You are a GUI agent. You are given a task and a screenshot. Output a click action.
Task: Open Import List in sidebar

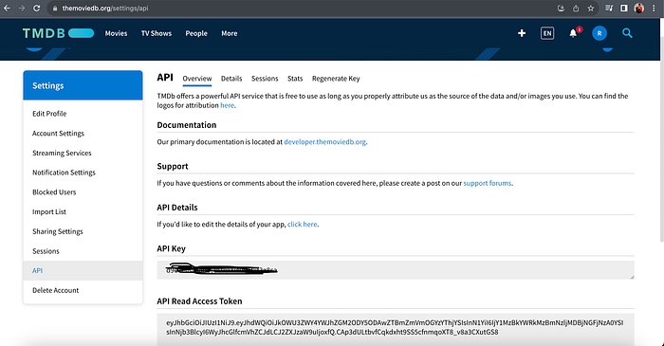tap(49, 212)
